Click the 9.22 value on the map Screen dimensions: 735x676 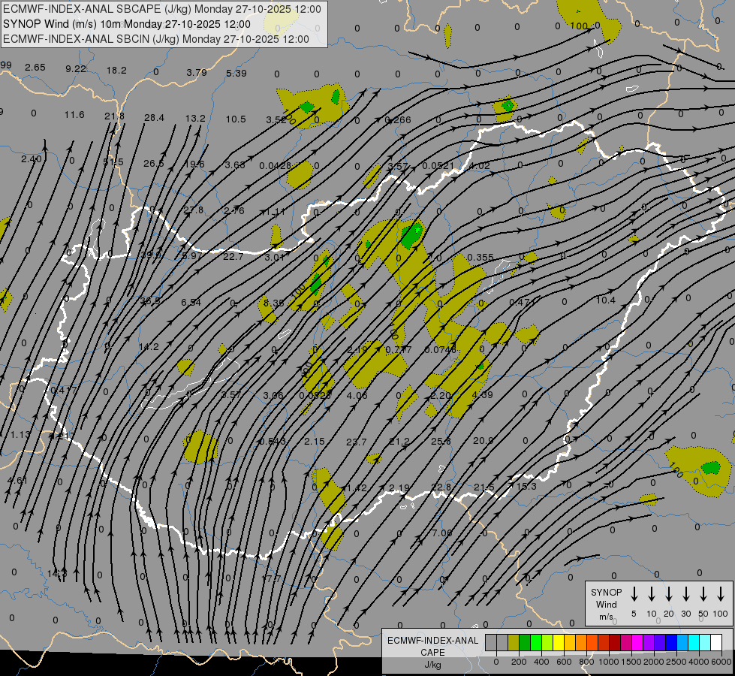click(x=76, y=68)
